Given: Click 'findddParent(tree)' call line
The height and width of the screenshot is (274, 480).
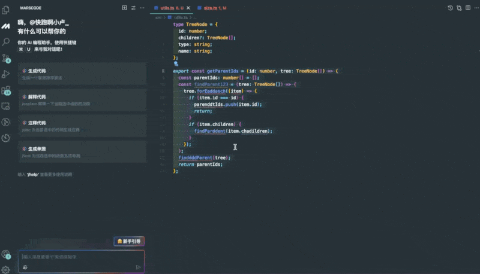Looking at the screenshot, I should tap(204, 158).
